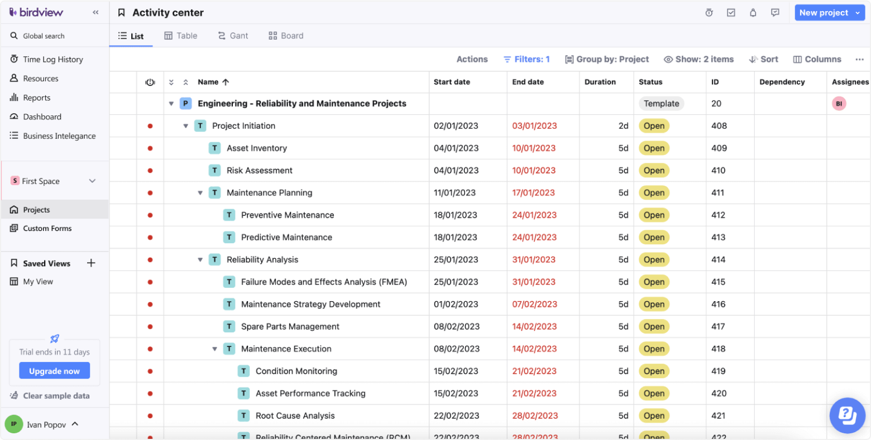Image resolution: width=871 pixels, height=440 pixels.
Task: Open Columns settings
Action: [x=817, y=59]
